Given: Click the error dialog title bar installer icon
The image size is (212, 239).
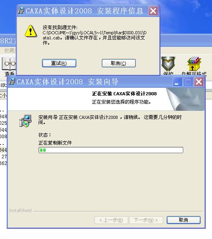Looking at the screenshot, I should tap(21, 11).
